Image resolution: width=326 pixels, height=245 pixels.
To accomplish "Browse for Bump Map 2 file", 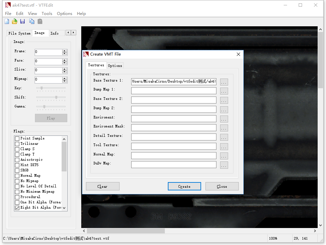I will 224,110.
